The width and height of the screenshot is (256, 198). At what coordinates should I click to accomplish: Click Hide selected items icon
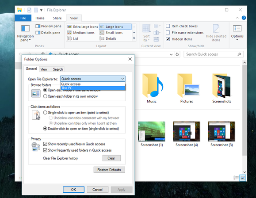(x=216, y=33)
